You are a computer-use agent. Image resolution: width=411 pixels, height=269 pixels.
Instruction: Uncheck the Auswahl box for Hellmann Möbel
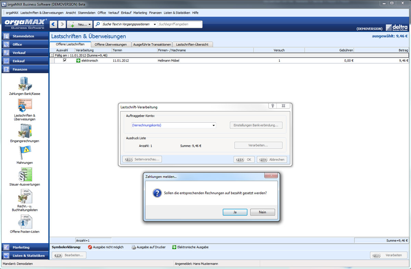64,60
